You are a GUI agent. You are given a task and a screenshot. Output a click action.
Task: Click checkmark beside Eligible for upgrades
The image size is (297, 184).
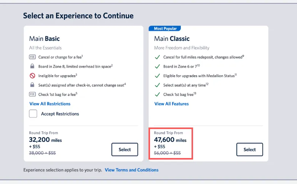[x=157, y=76]
